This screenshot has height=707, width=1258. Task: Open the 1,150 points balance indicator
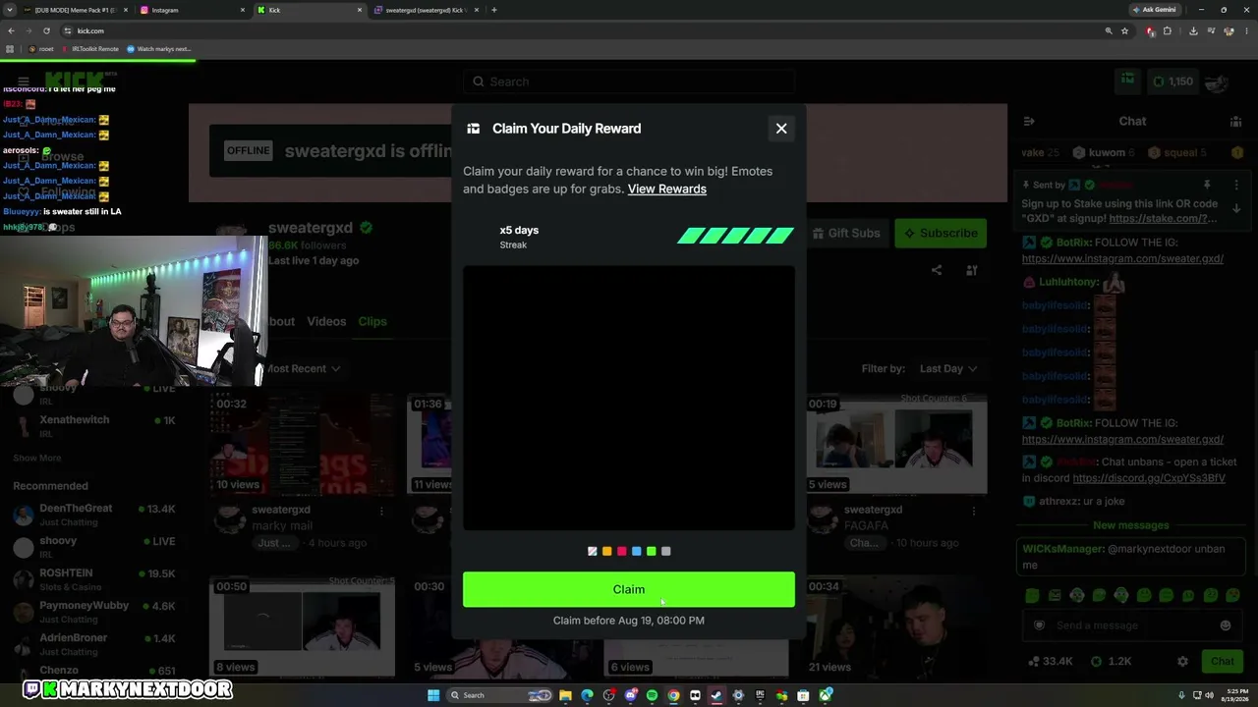coord(1172,82)
